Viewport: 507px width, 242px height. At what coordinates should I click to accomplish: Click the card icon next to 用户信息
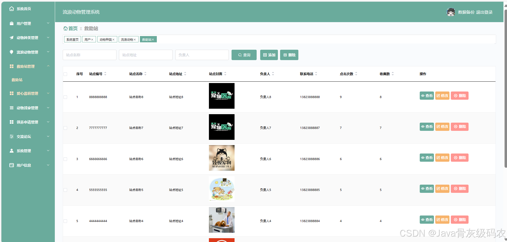(11, 165)
